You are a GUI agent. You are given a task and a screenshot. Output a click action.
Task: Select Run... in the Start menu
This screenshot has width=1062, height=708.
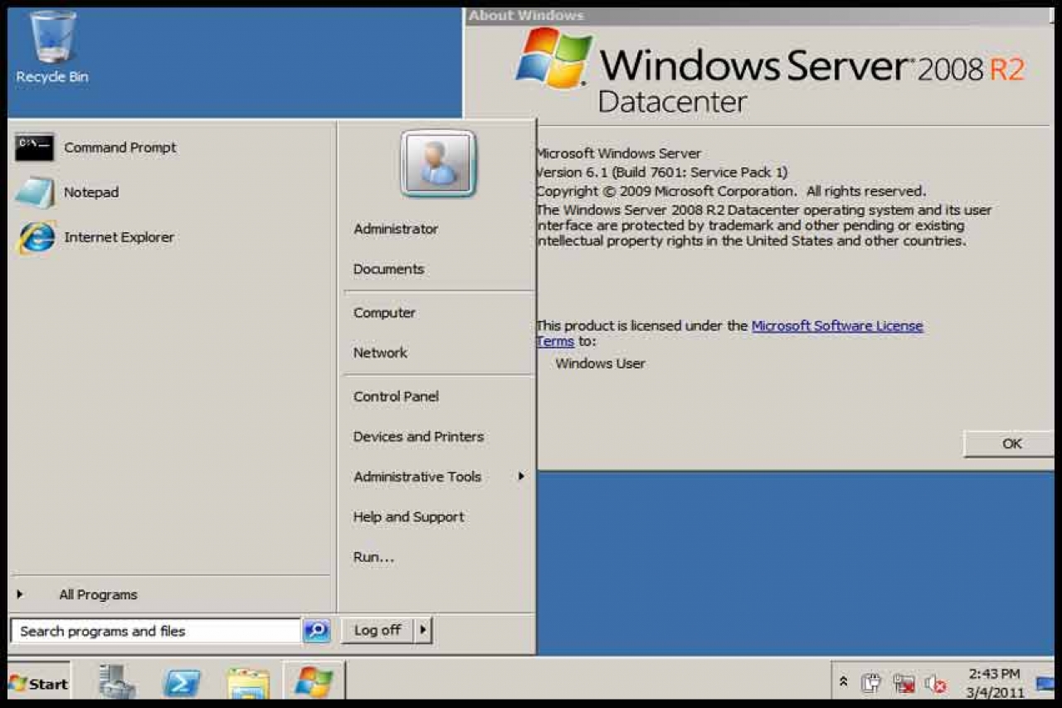pyautogui.click(x=373, y=557)
